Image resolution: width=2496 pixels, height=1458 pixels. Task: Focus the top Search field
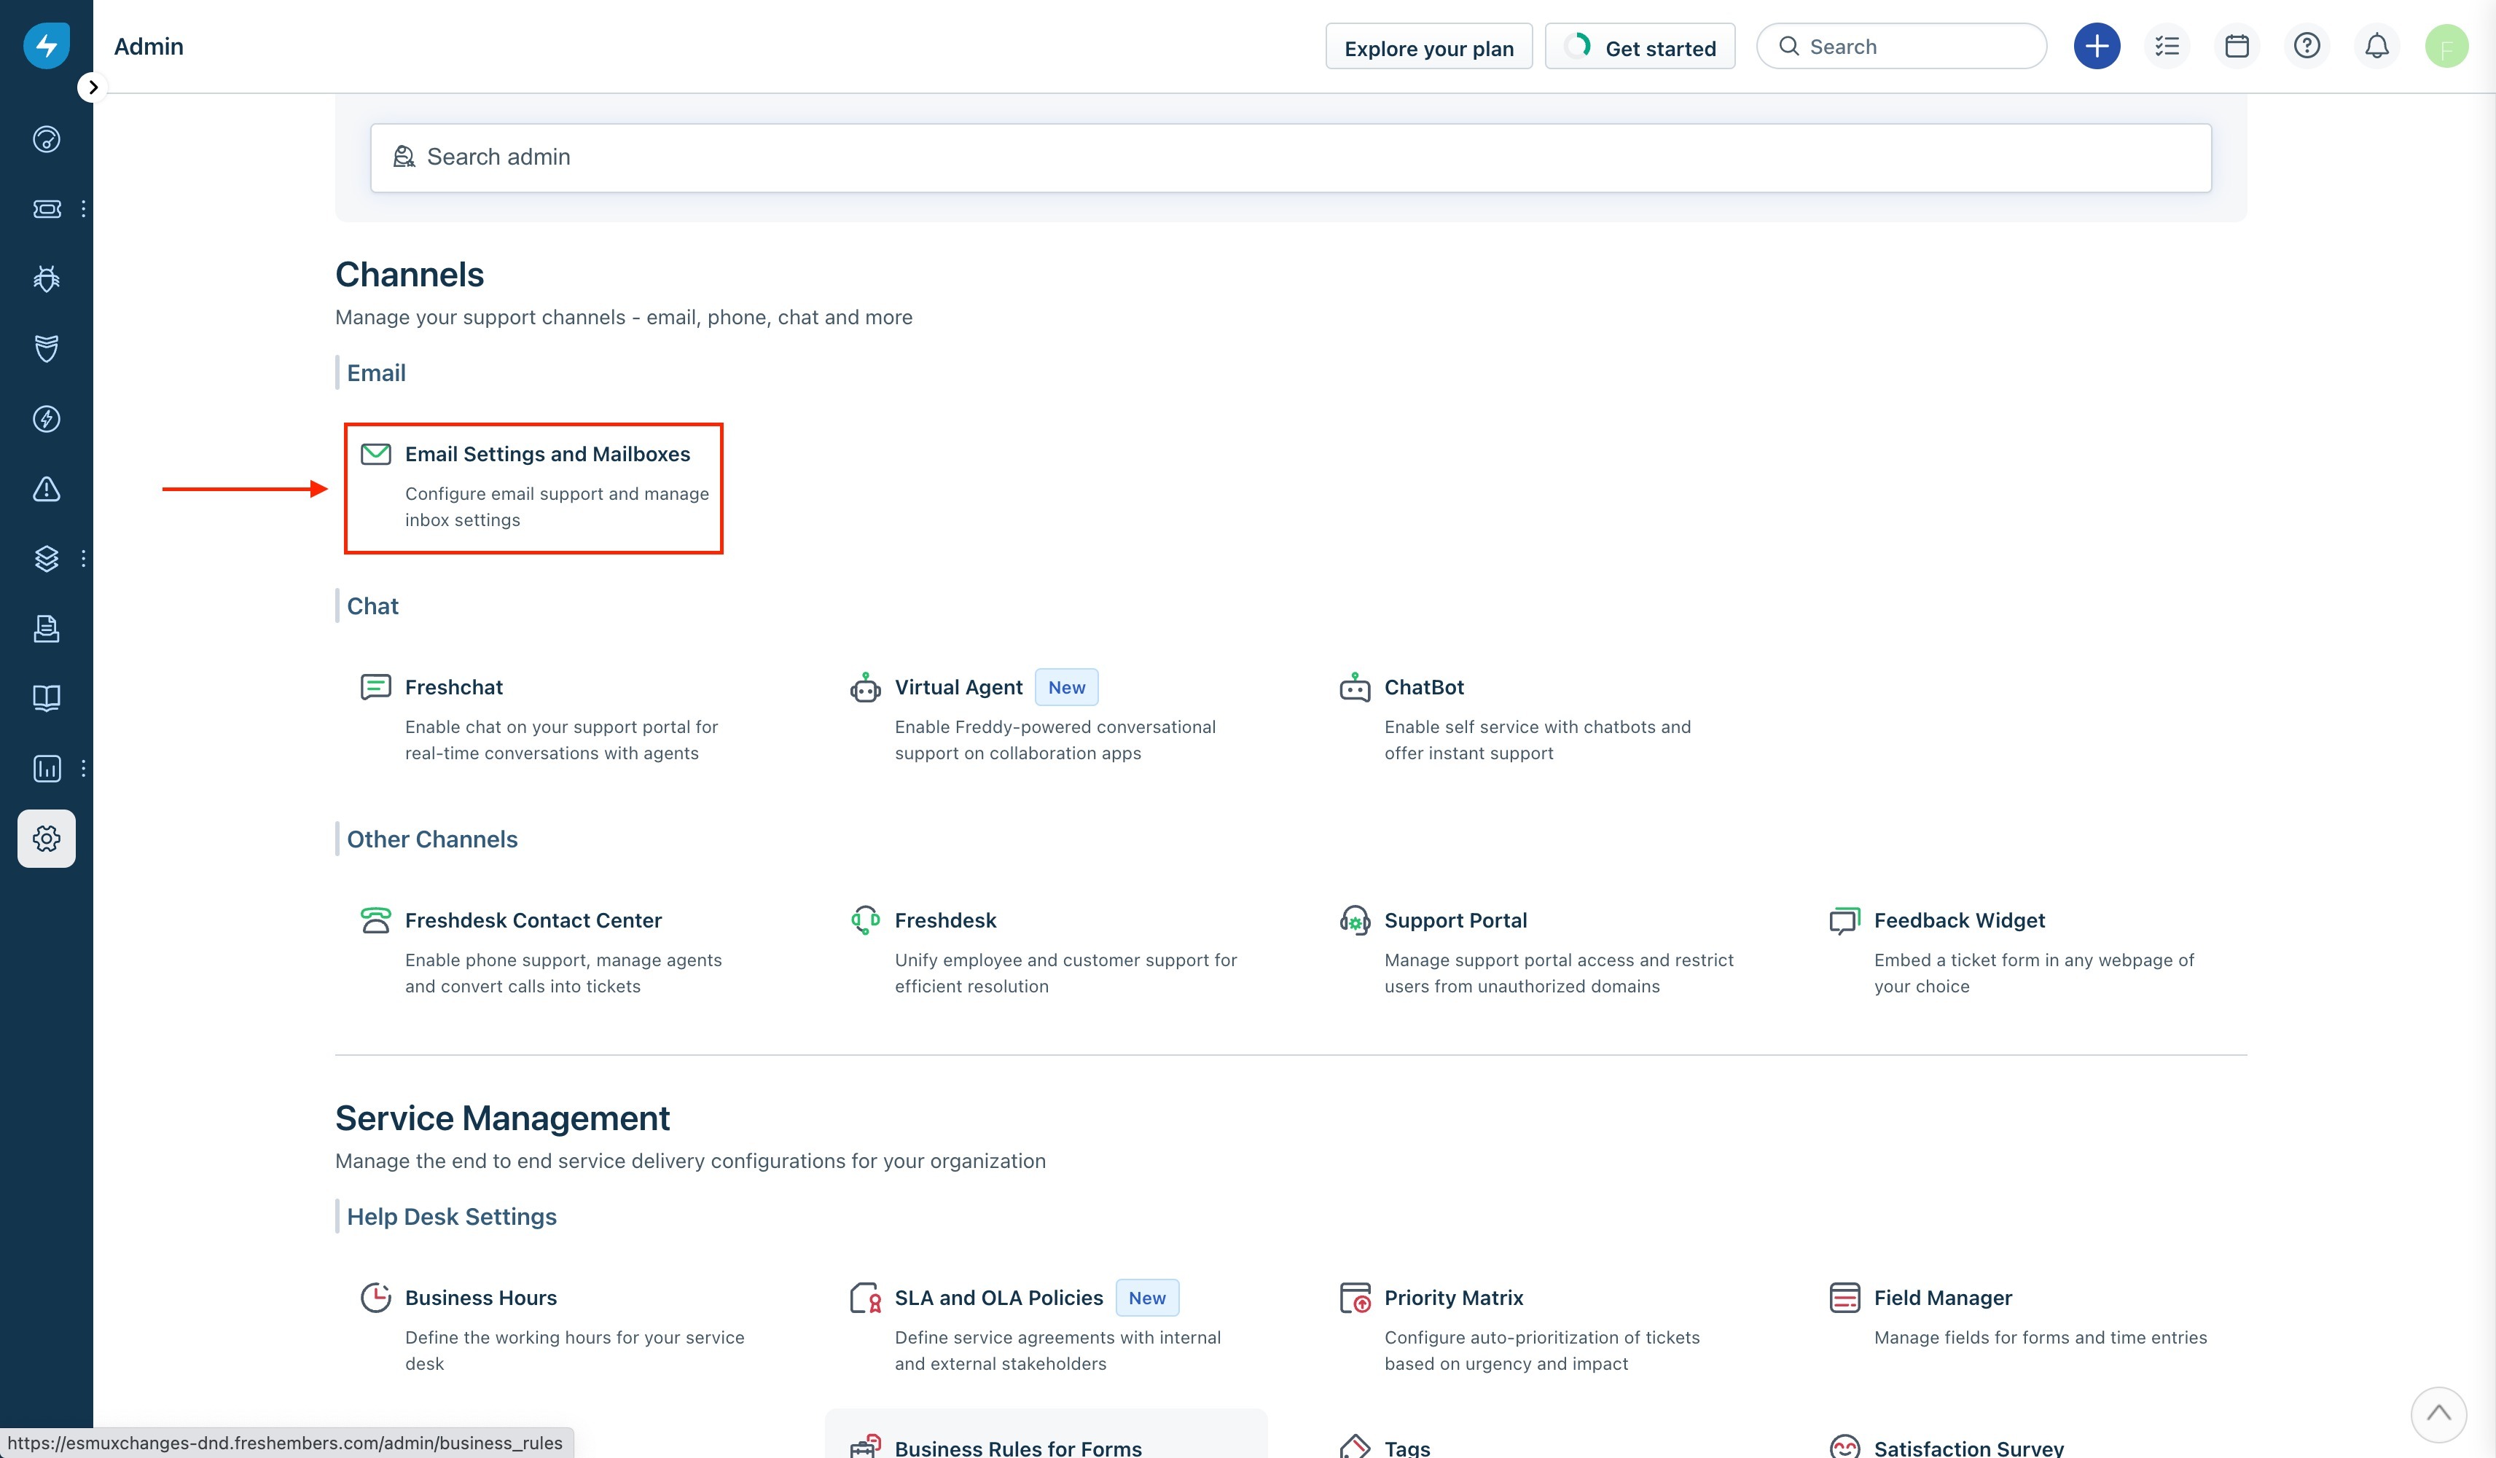(x=1901, y=47)
